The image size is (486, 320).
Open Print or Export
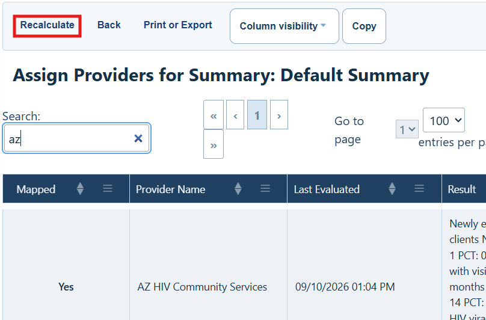(177, 25)
